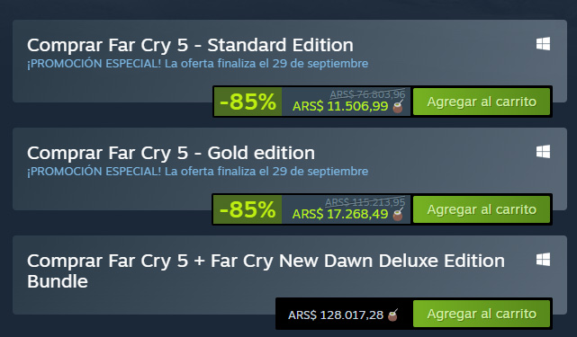Click the discounted price ARS$ 17.268,49
This screenshot has height=337, width=577.
(340, 214)
